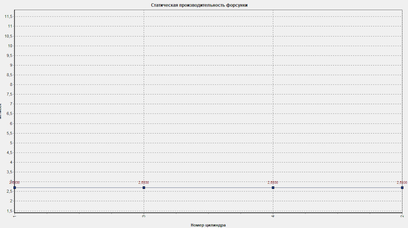408x228 pixels.
Task: Click the '6,5' vertical axis tick label
Action: point(9,114)
